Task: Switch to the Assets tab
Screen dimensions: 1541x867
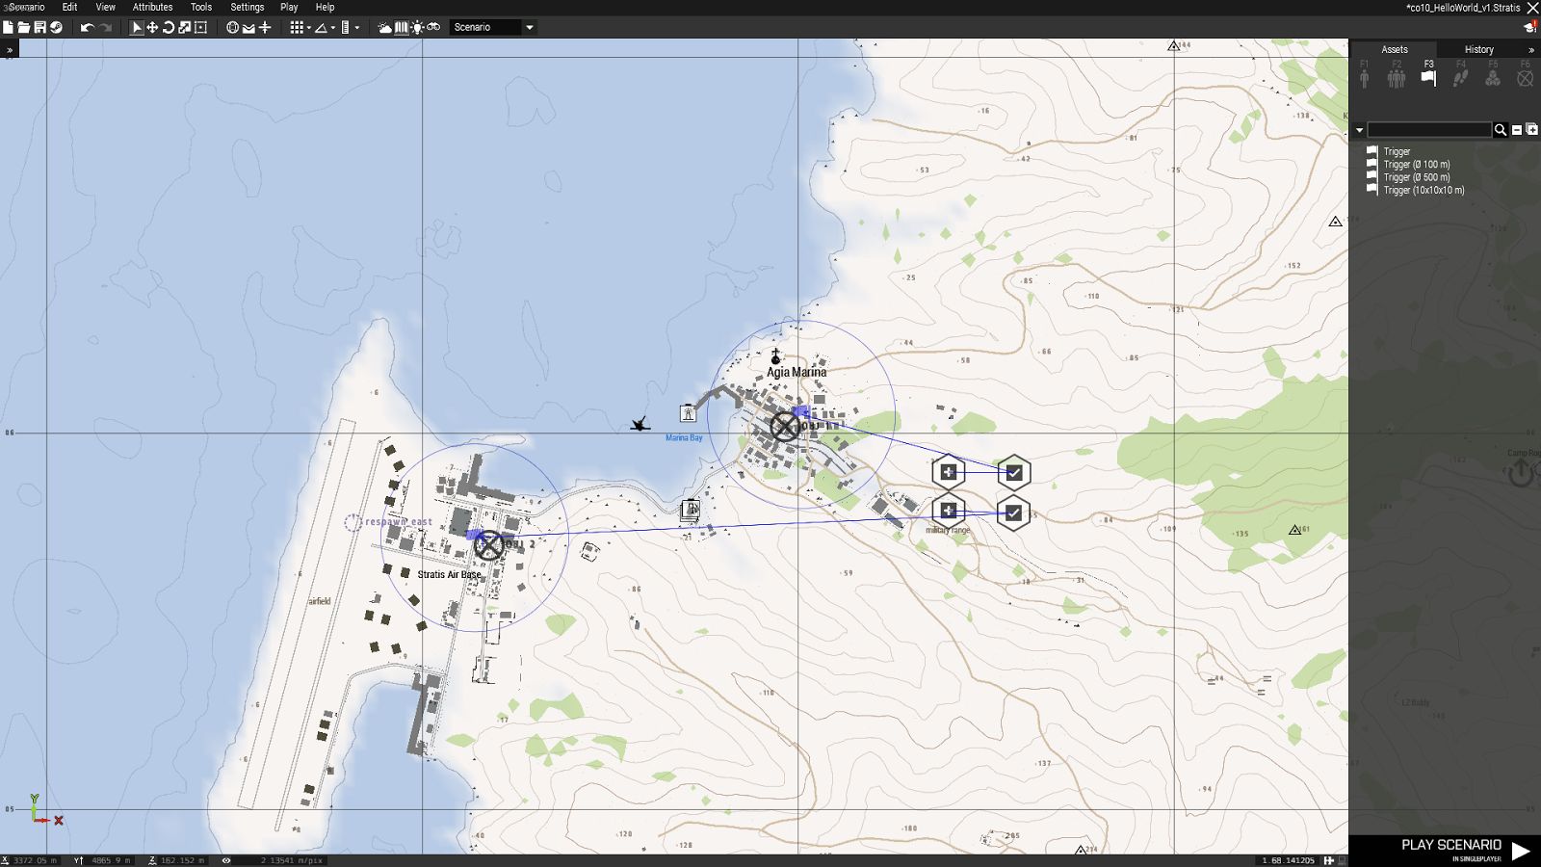Action: coord(1394,49)
